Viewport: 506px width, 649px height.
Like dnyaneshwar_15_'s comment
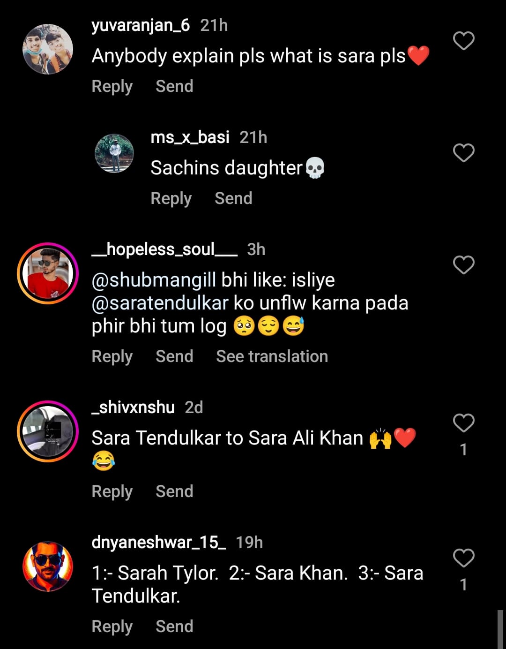463,558
